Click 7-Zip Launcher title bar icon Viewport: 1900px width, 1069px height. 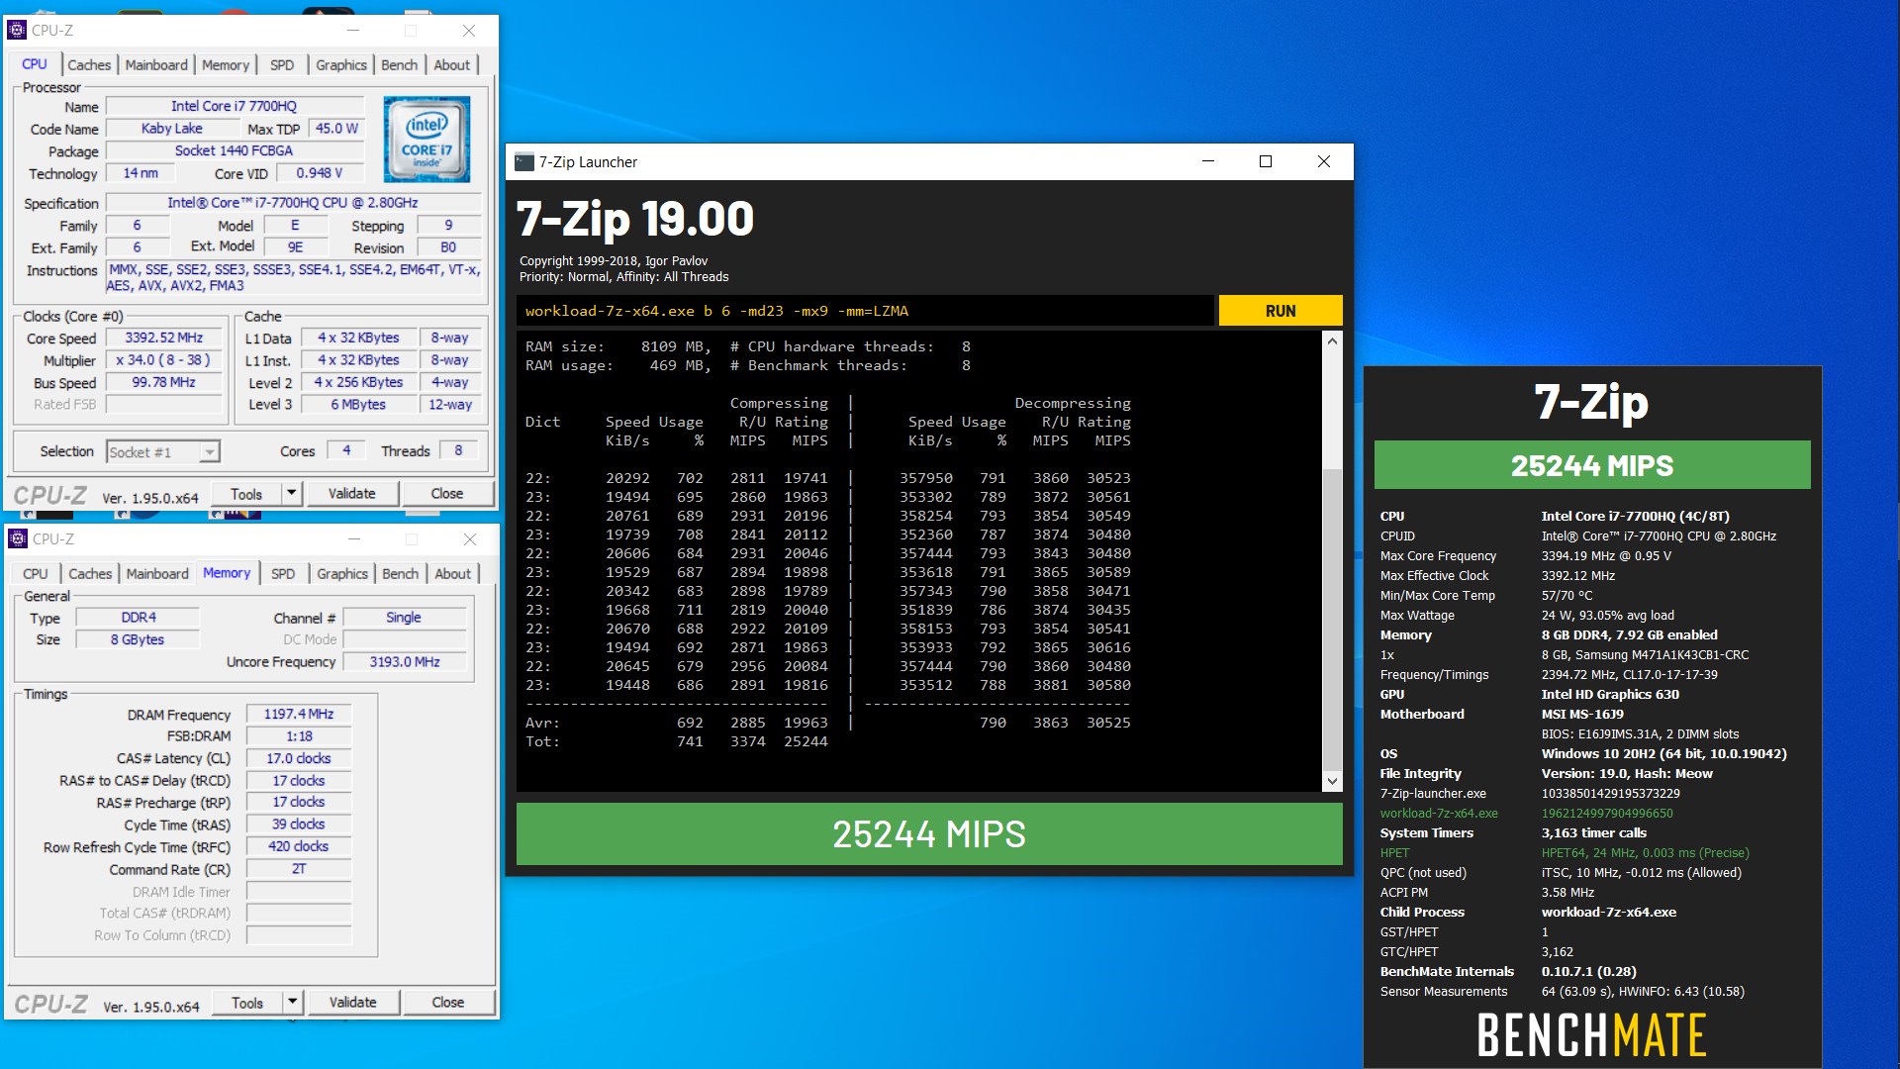524,161
